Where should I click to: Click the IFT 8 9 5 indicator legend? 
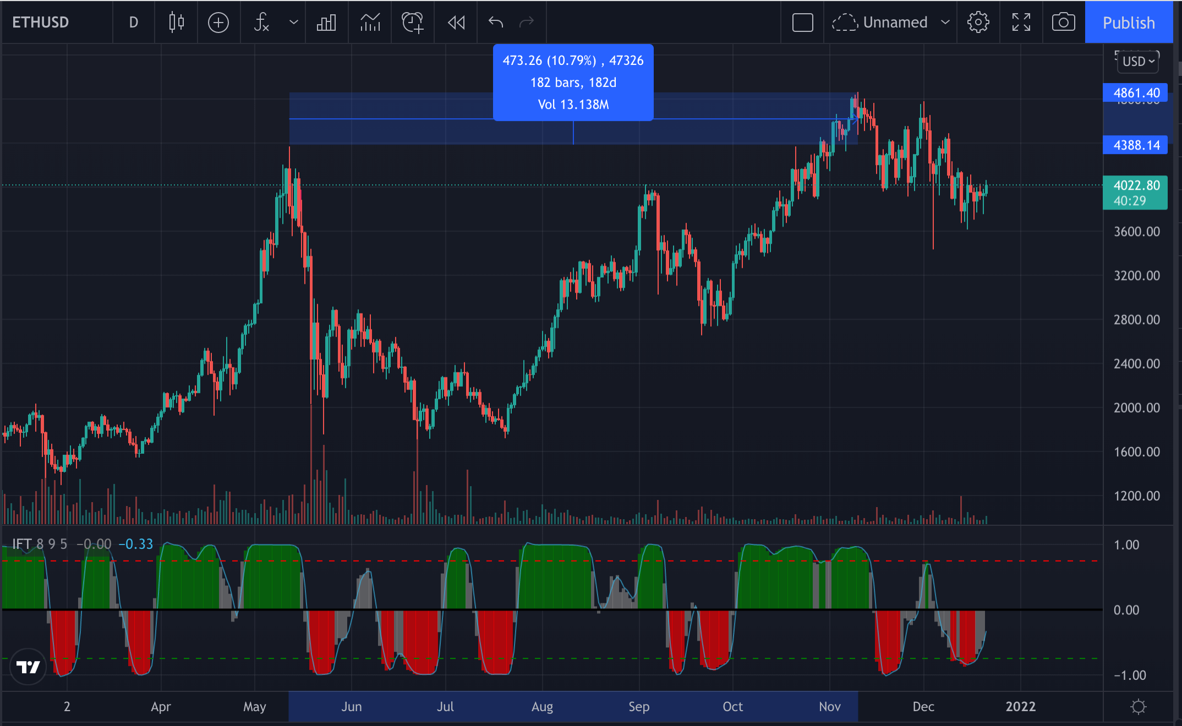pos(40,544)
